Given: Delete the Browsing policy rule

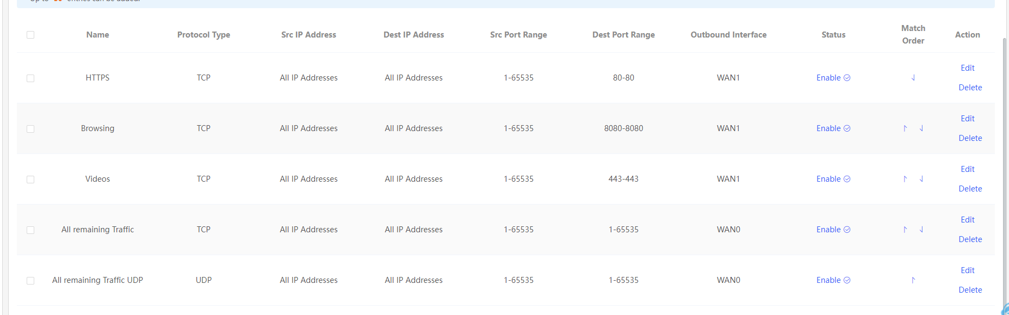Looking at the screenshot, I should [970, 138].
